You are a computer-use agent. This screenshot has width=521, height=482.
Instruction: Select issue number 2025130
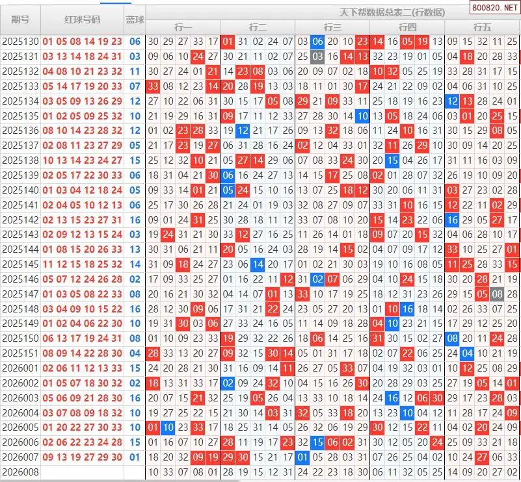coord(20,41)
